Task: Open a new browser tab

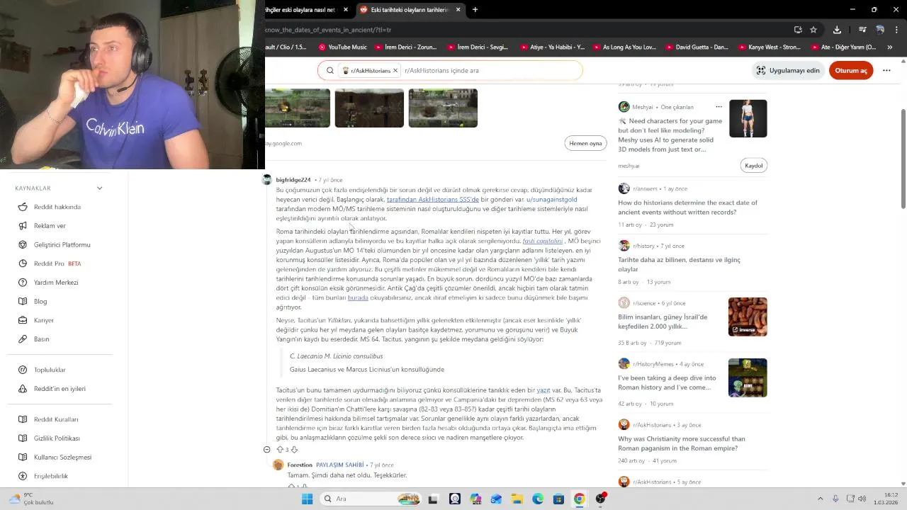Action: [x=475, y=10]
